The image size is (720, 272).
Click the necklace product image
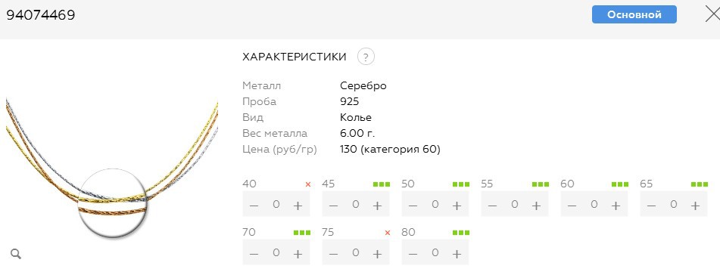[111, 169]
